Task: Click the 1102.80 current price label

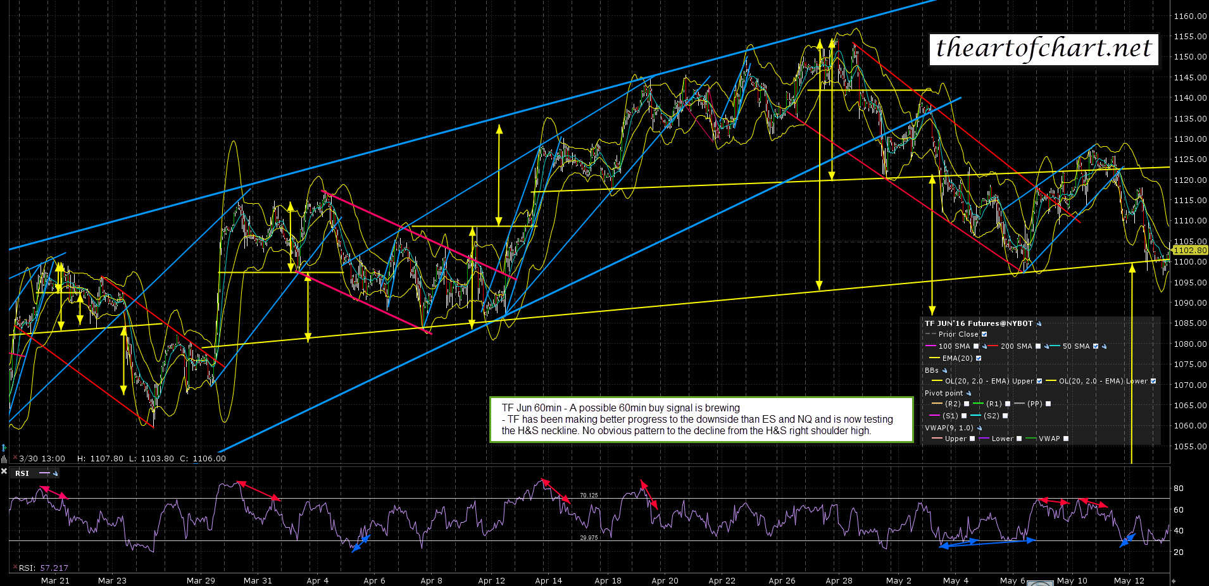Action: pyautogui.click(x=1189, y=251)
